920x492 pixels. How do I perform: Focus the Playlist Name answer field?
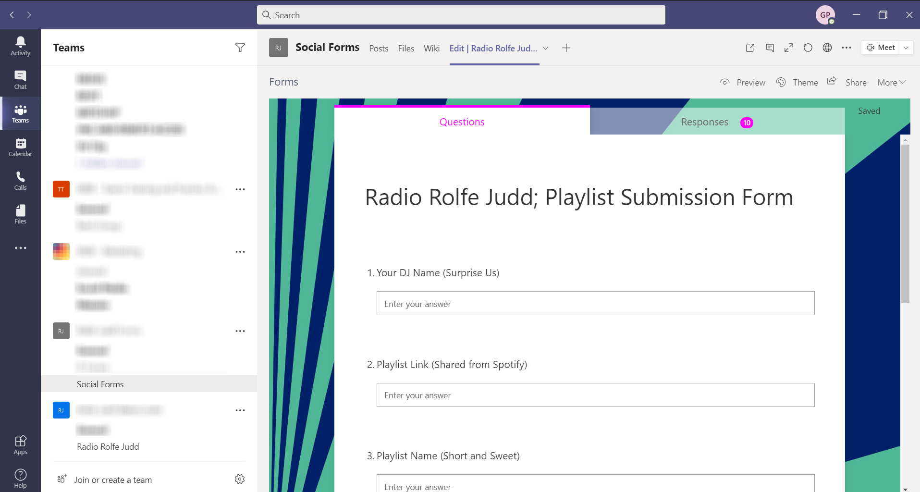click(596, 483)
